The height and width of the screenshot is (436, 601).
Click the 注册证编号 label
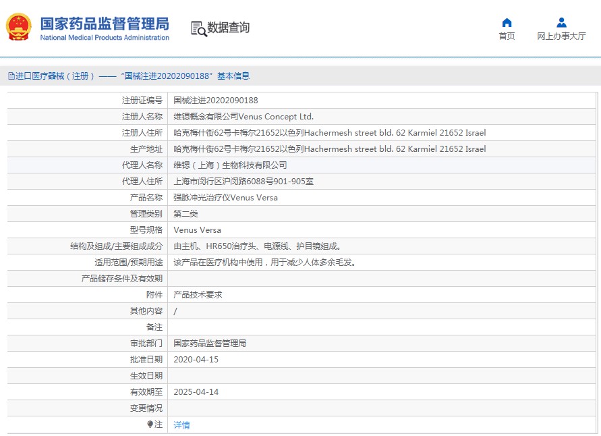point(142,101)
